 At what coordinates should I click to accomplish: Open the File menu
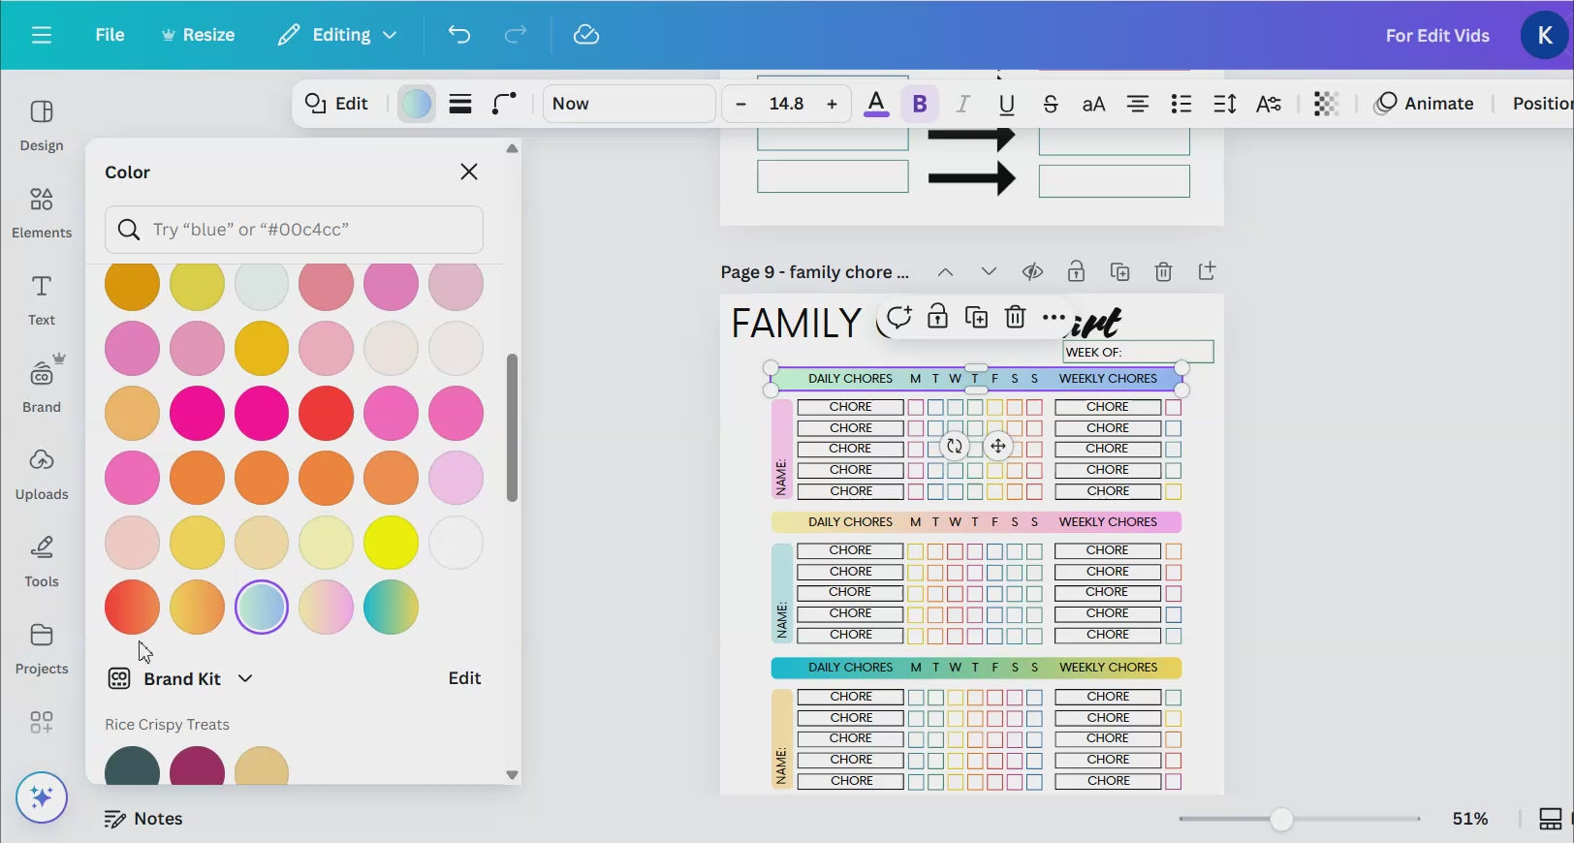pyautogui.click(x=110, y=35)
